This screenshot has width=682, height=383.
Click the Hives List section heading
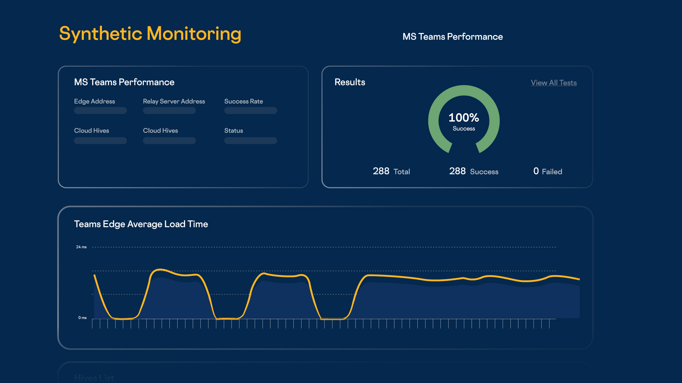[94, 378]
